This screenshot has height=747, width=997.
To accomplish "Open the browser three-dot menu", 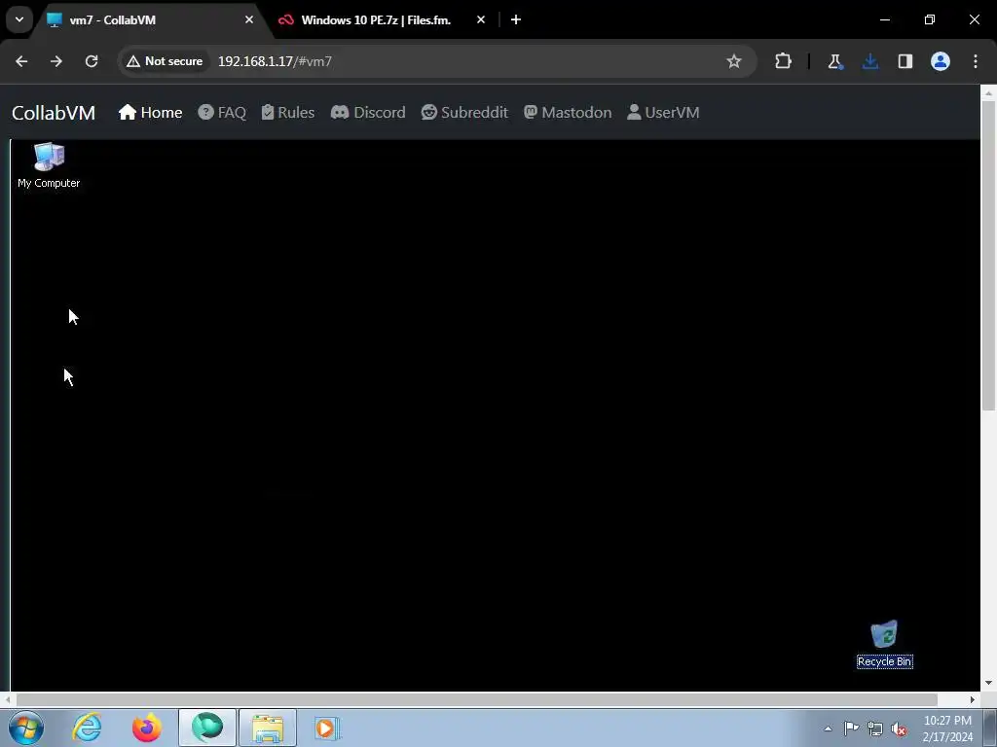I will (x=976, y=61).
